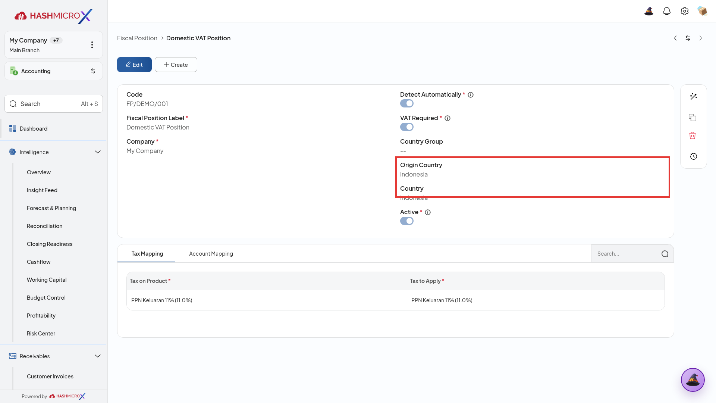Open the Reconciliation menu item

[x=44, y=226]
